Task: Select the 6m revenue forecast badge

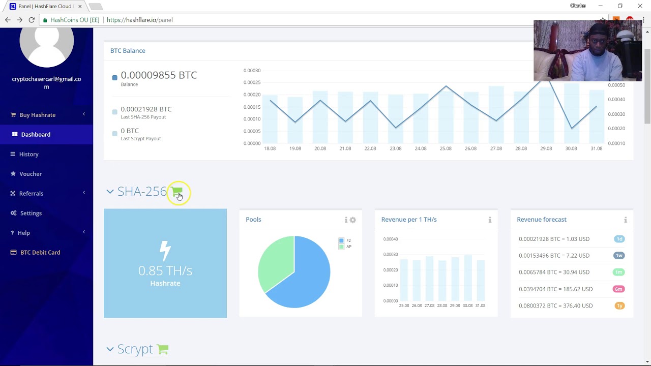Action: click(x=619, y=289)
